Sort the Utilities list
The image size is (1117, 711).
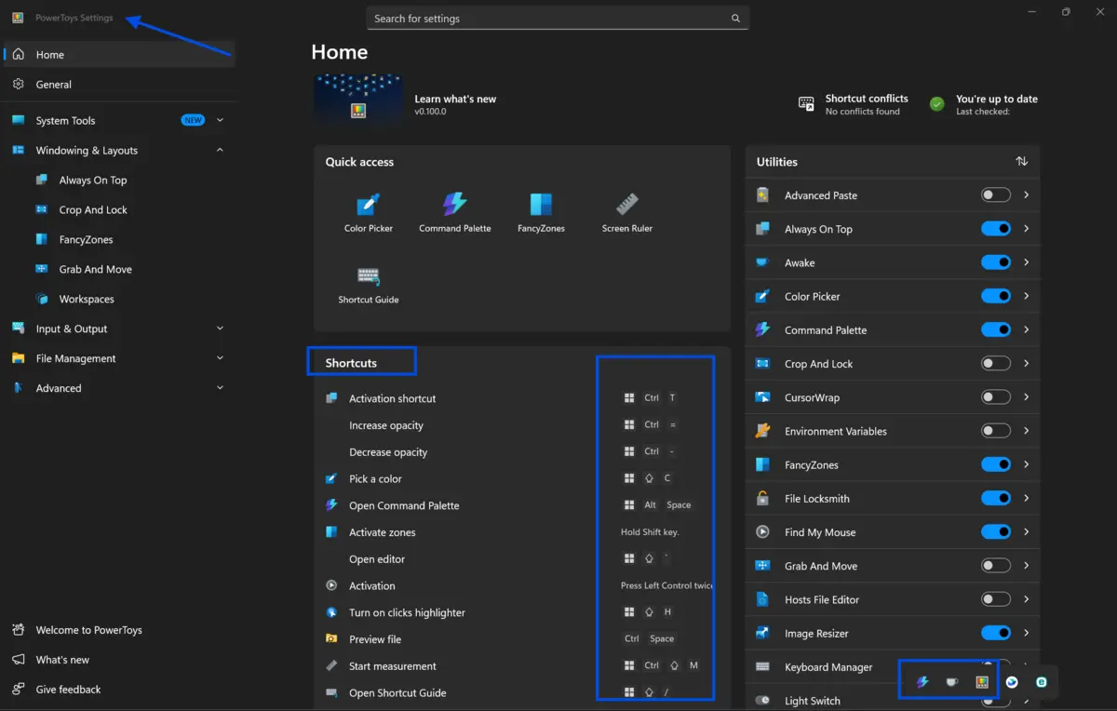point(1021,162)
